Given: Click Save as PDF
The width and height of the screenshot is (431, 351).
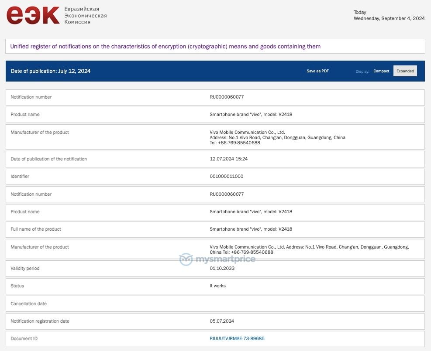Looking at the screenshot, I should (x=317, y=71).
